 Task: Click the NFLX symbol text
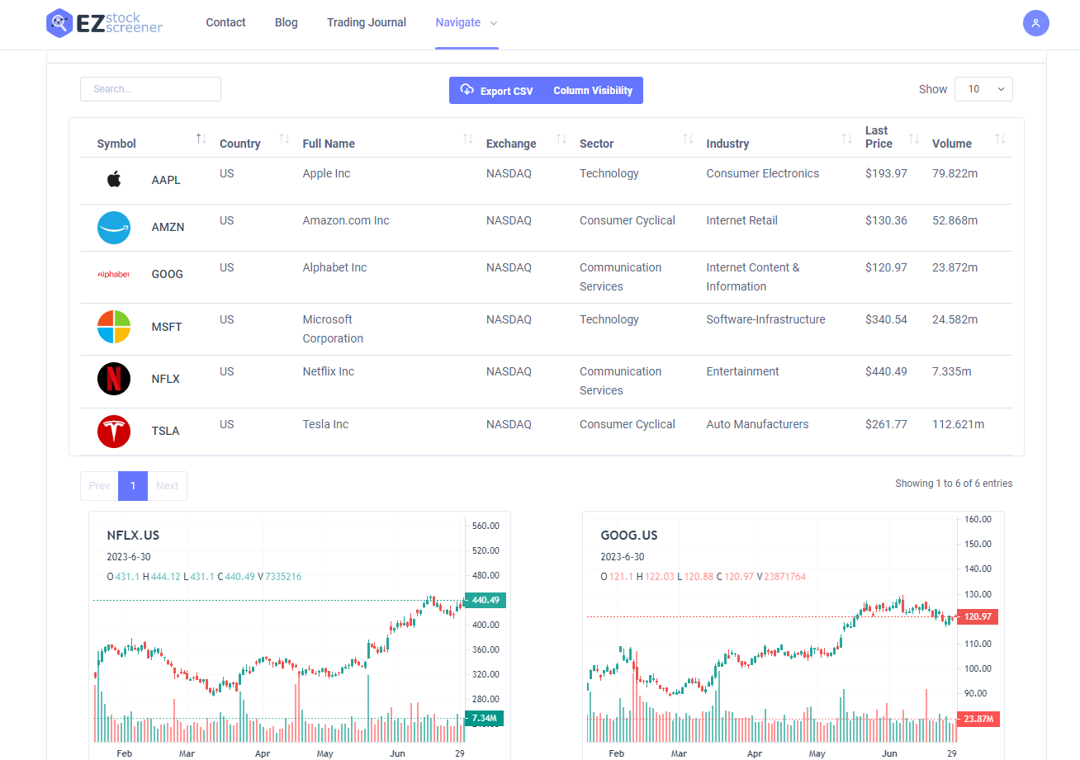(x=166, y=379)
